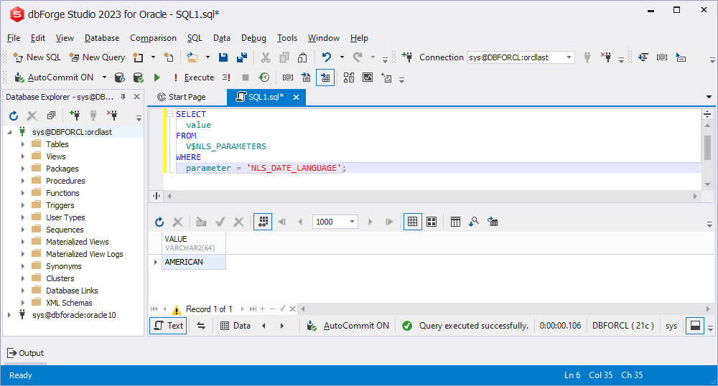Pin the Database Explorer panel
The width and height of the screenshot is (718, 386).
click(x=123, y=96)
